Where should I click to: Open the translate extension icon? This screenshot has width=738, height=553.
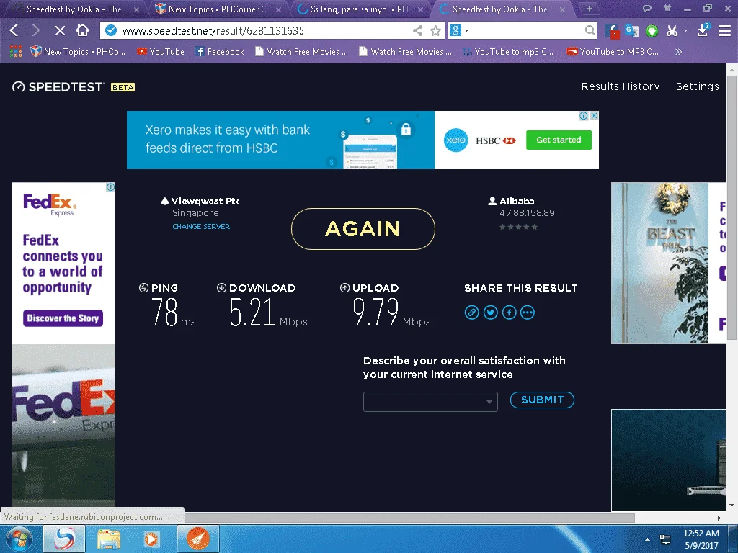[631, 31]
